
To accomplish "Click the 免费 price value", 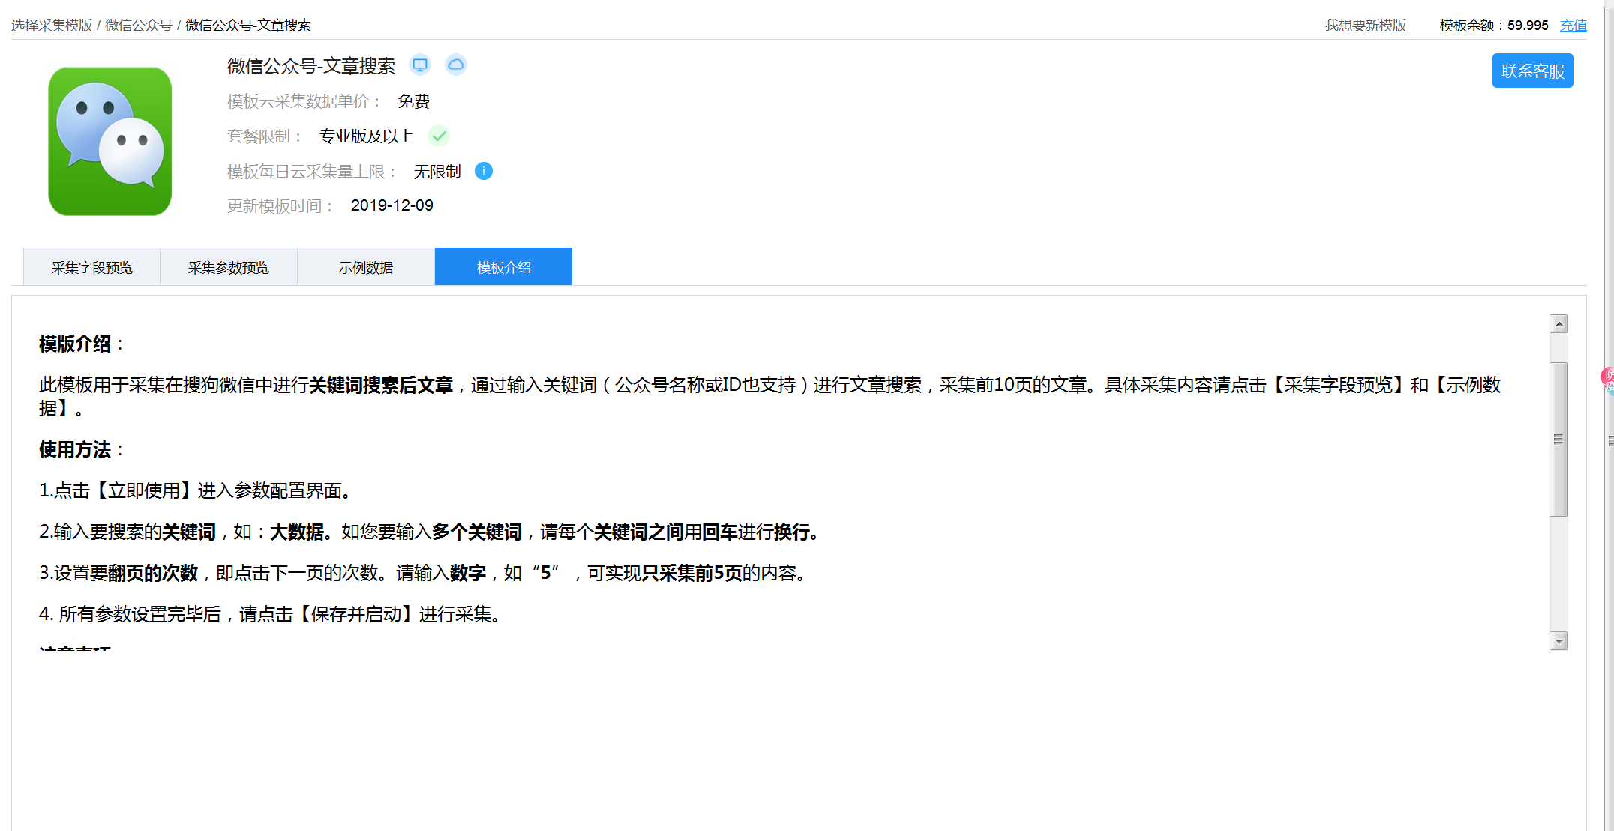I will pyautogui.click(x=413, y=101).
